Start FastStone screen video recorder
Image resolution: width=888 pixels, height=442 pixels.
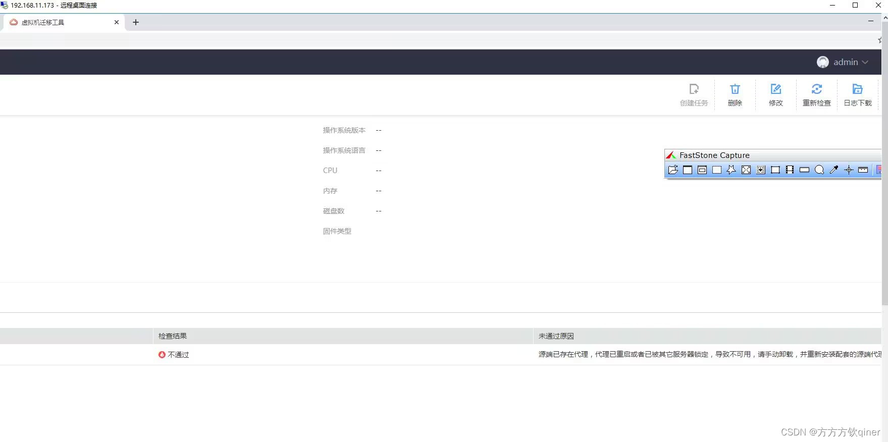(x=790, y=170)
